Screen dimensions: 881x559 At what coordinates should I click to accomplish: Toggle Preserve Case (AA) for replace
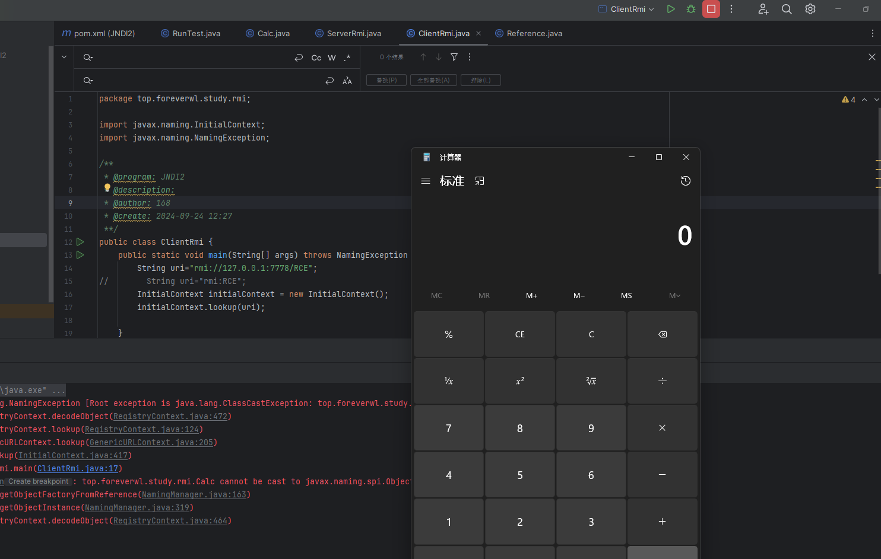[347, 81]
